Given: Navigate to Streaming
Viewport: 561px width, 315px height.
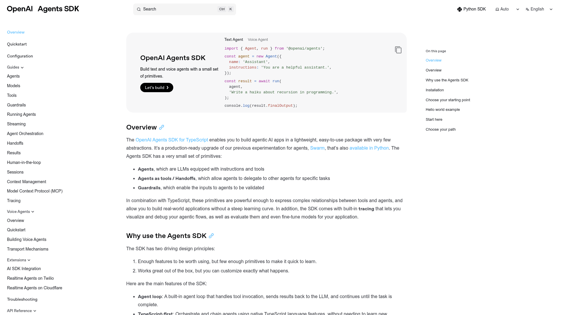Looking at the screenshot, I should point(16,124).
